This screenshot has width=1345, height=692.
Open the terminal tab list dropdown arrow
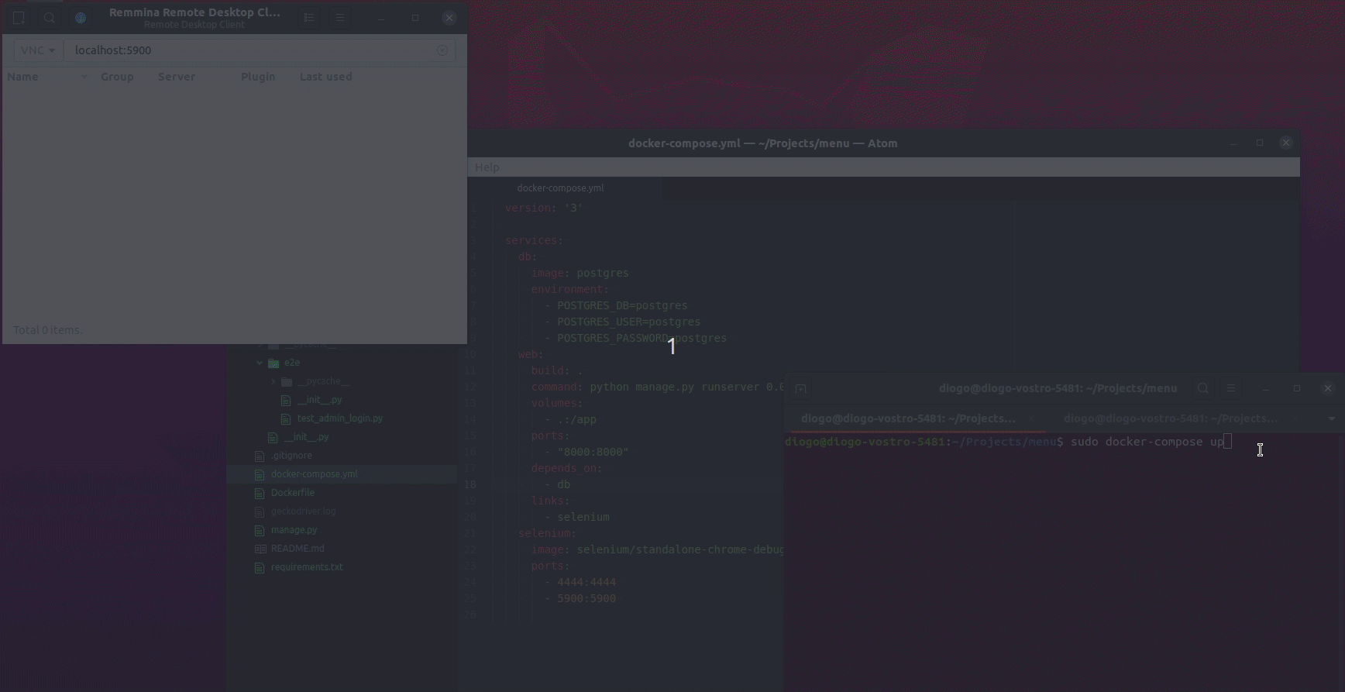(x=1331, y=418)
